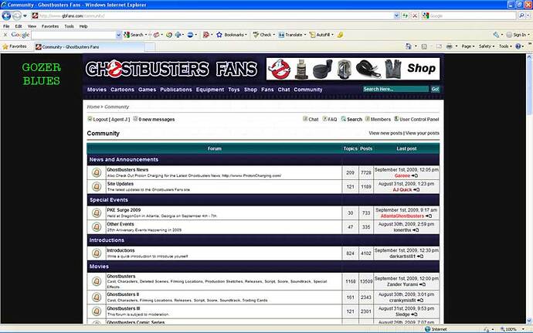Screen dimensions: 533x333
Task: Open the Equipment nav link
Action: pyautogui.click(x=210, y=90)
